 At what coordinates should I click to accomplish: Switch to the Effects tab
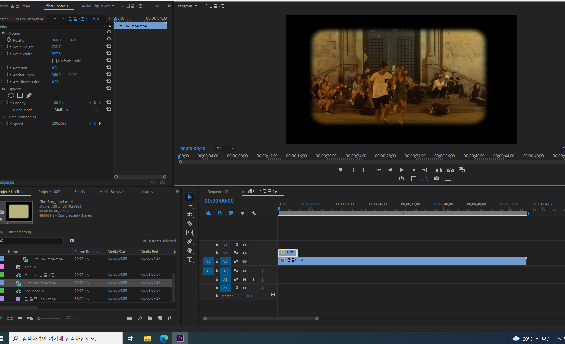coord(79,192)
